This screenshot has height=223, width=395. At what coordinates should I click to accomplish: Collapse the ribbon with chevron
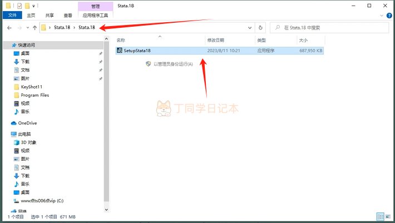point(382,16)
